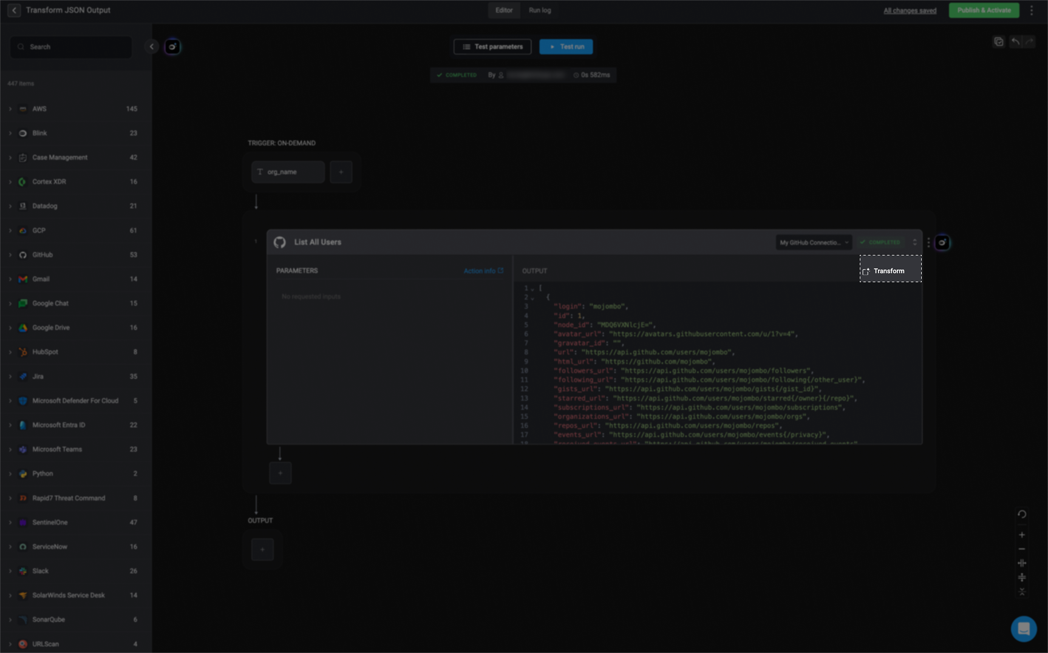
Task: Expand the Datadog category
Action: [10, 206]
